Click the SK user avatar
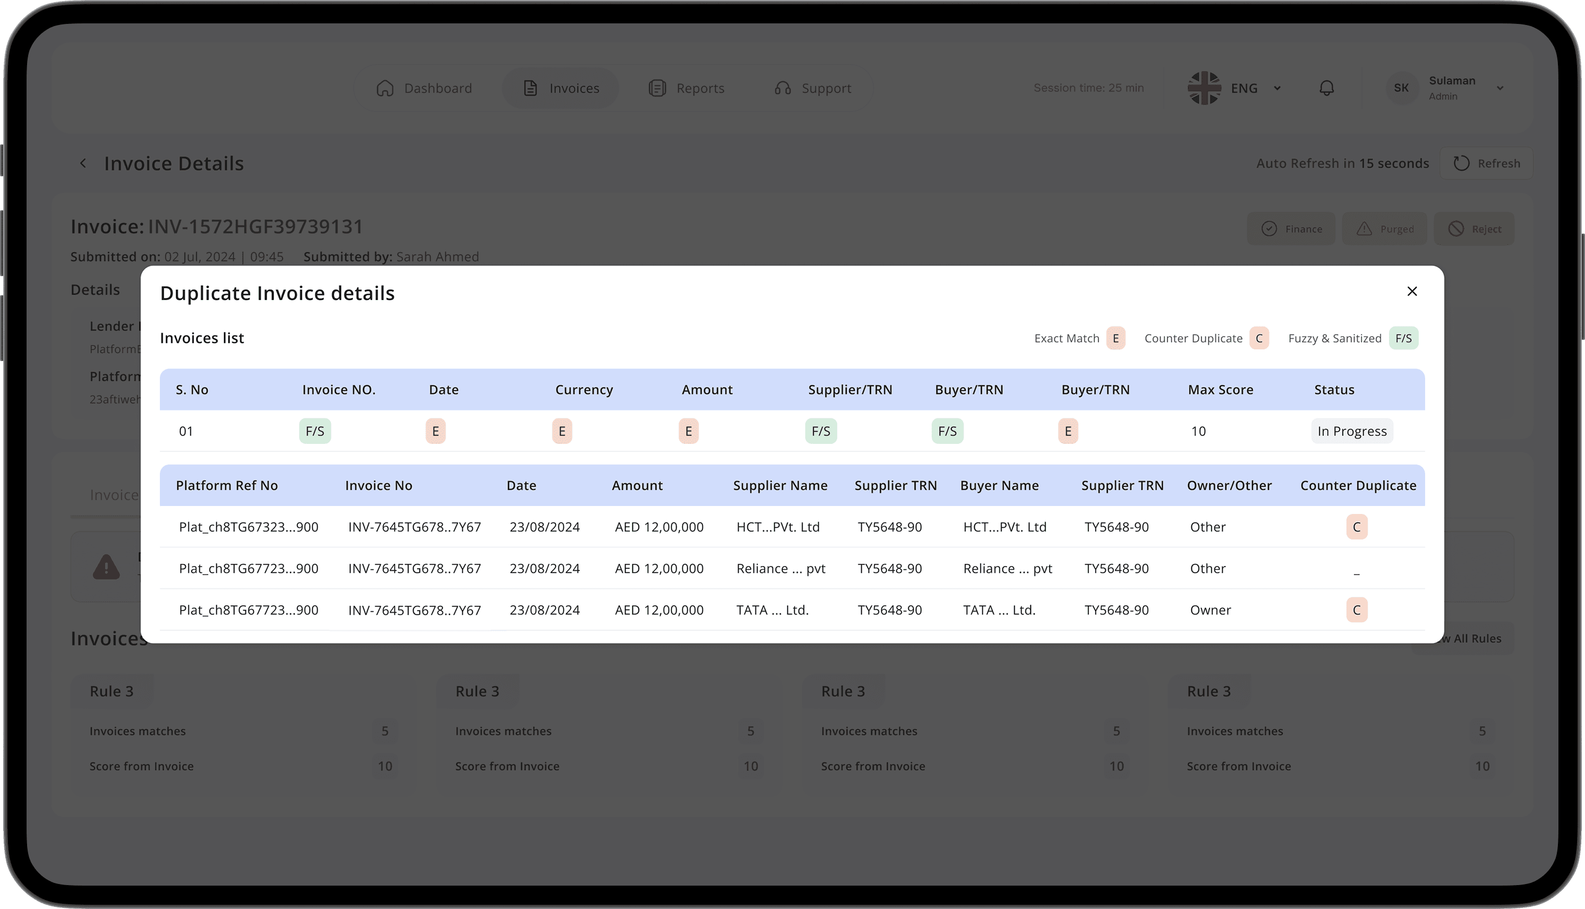Image resolution: width=1585 pixels, height=909 pixels. click(1401, 88)
